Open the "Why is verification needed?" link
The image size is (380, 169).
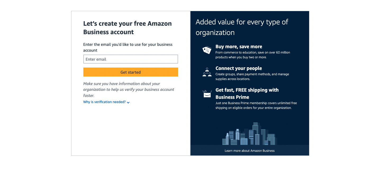pos(104,102)
